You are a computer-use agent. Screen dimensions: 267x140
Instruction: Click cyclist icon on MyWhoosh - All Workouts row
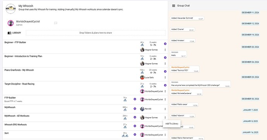click(125, 118)
